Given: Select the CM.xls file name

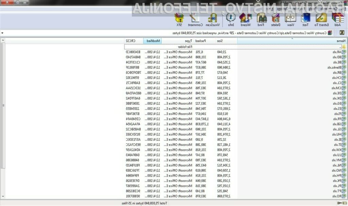Looking at the screenshot, I should (x=336, y=88).
